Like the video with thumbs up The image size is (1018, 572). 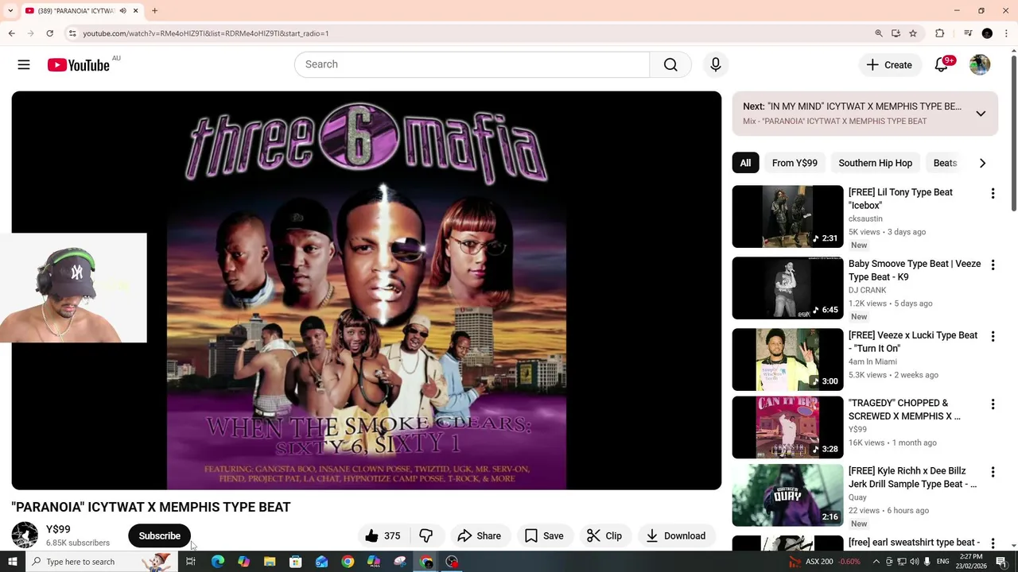[383, 536]
